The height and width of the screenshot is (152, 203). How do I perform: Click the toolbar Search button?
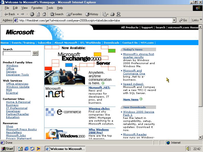(x=57, y=14)
